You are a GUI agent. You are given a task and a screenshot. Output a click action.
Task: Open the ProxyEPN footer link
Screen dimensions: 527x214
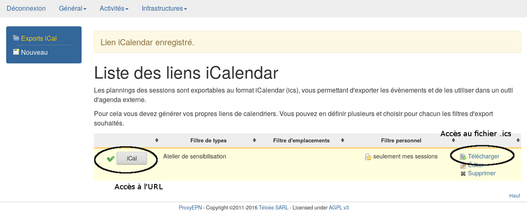[190, 208]
